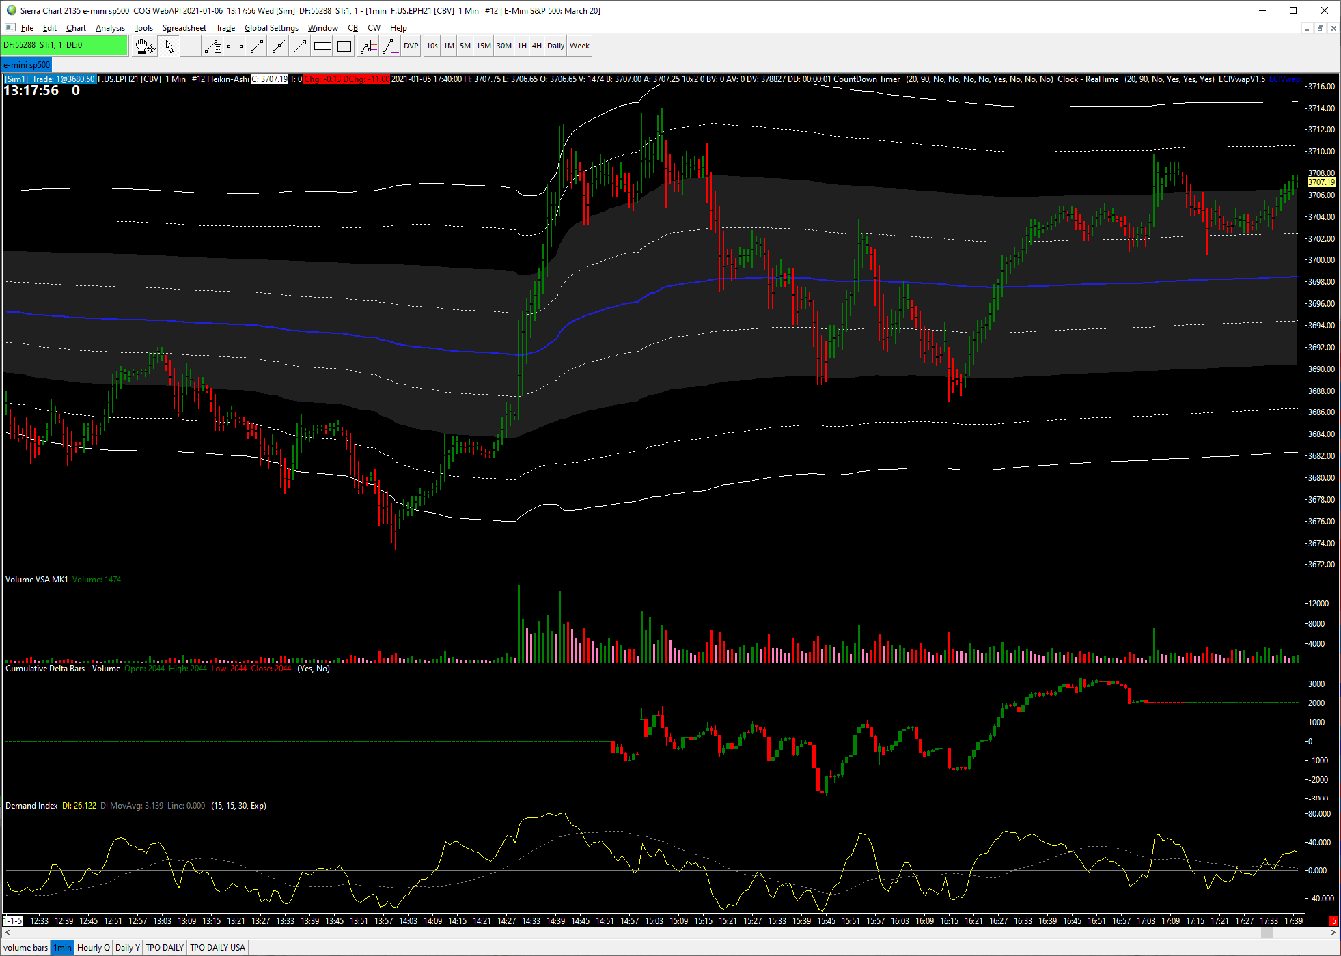Image resolution: width=1341 pixels, height=956 pixels.
Task: Switch to the TPO DAILY USA tab
Action: click(x=217, y=947)
